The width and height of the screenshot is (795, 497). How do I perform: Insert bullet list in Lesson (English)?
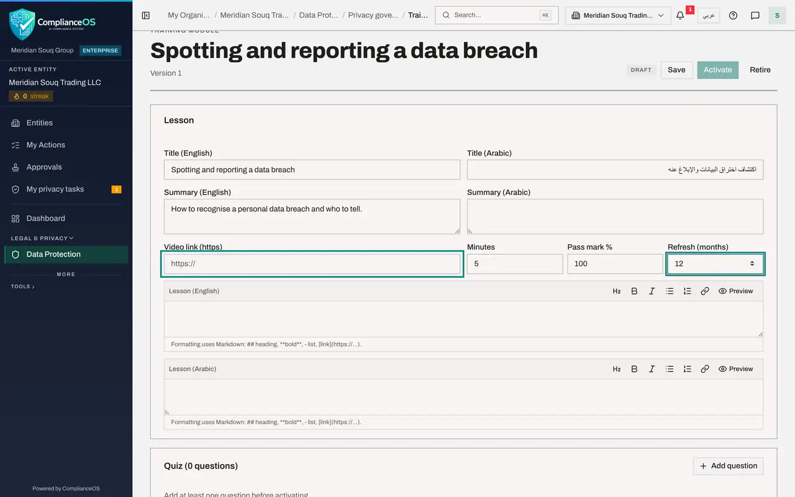[670, 291]
